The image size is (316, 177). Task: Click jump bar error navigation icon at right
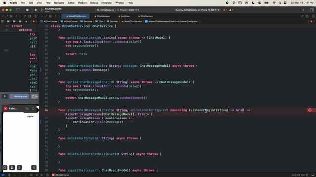pyautogui.click(x=311, y=21)
